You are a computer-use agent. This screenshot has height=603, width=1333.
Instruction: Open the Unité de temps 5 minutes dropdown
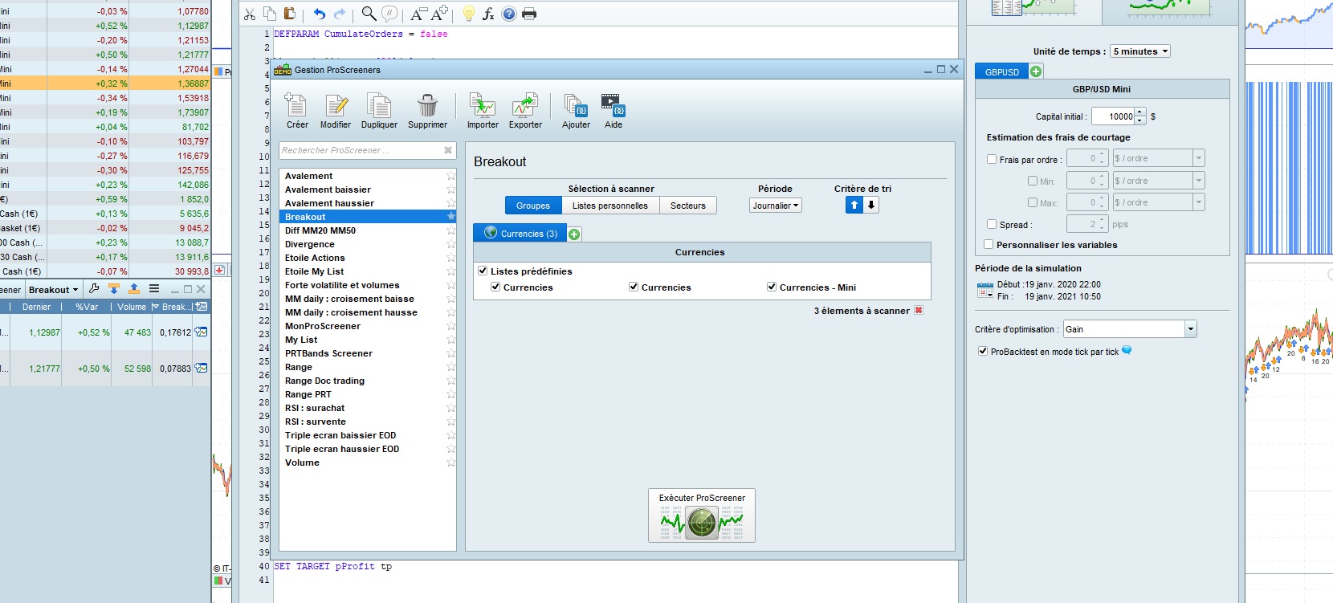(x=1140, y=51)
